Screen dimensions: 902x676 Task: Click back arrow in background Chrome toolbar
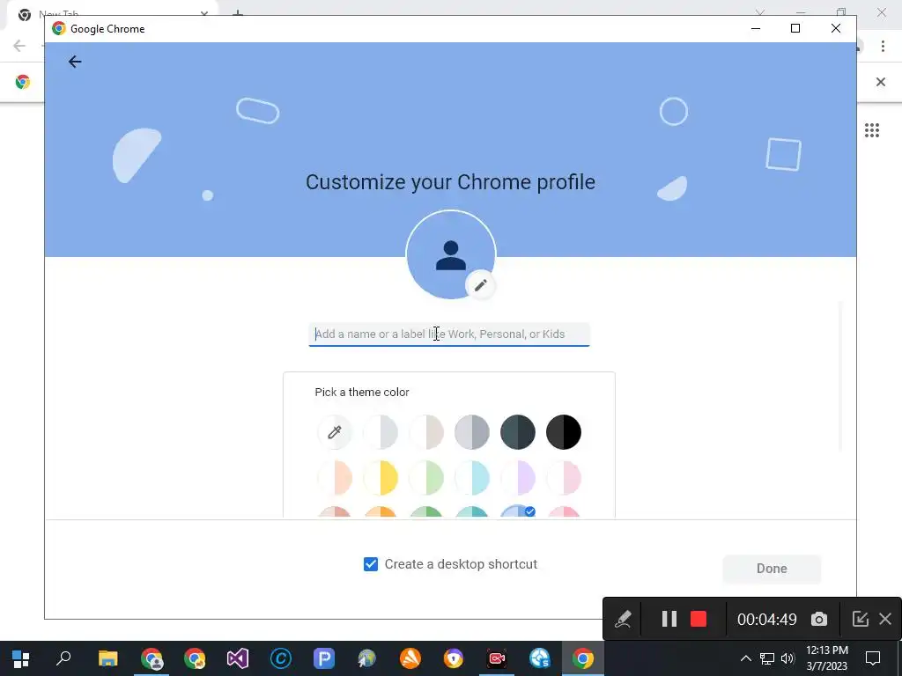click(19, 46)
